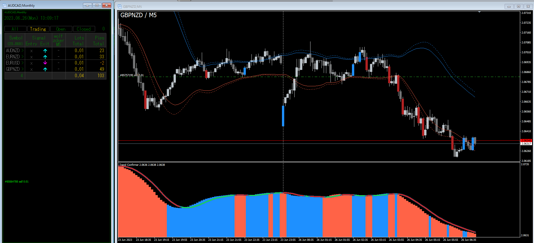Minimize the AUDCAD,Monthly window

pyautogui.click(x=87, y=5)
